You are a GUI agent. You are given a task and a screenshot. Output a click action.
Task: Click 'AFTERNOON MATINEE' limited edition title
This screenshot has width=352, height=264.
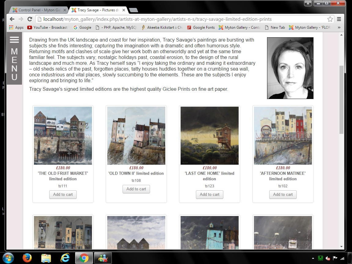[283, 176]
